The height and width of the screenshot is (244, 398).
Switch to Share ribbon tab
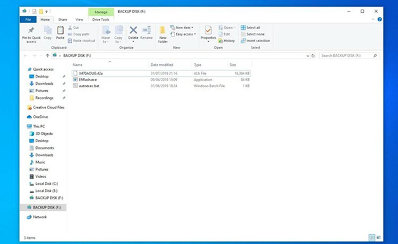tap(62, 20)
